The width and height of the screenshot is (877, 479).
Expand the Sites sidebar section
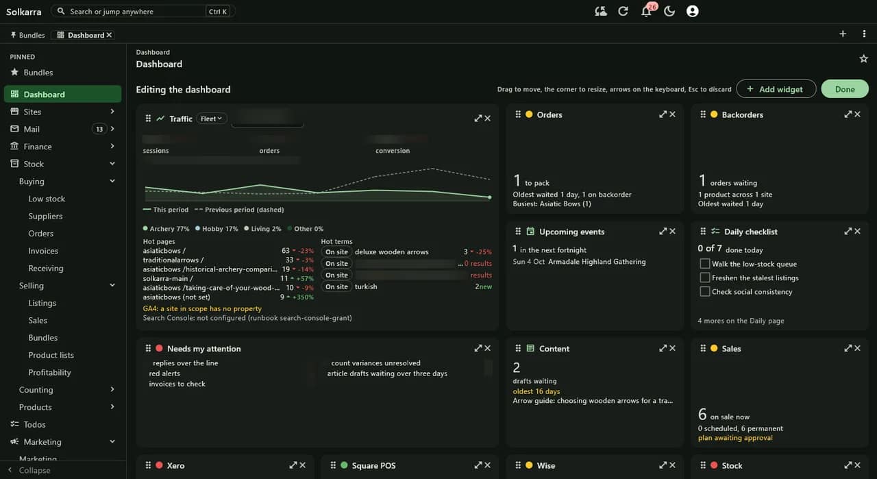[x=112, y=112]
